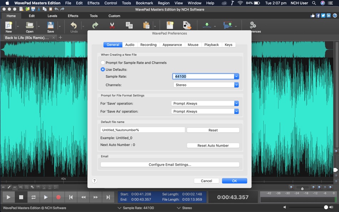
Task: Select Prompt for Sample Rate and Channels radio
Action: [103, 62]
